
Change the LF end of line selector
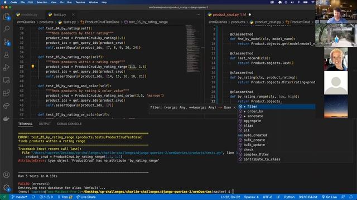(278, 197)
